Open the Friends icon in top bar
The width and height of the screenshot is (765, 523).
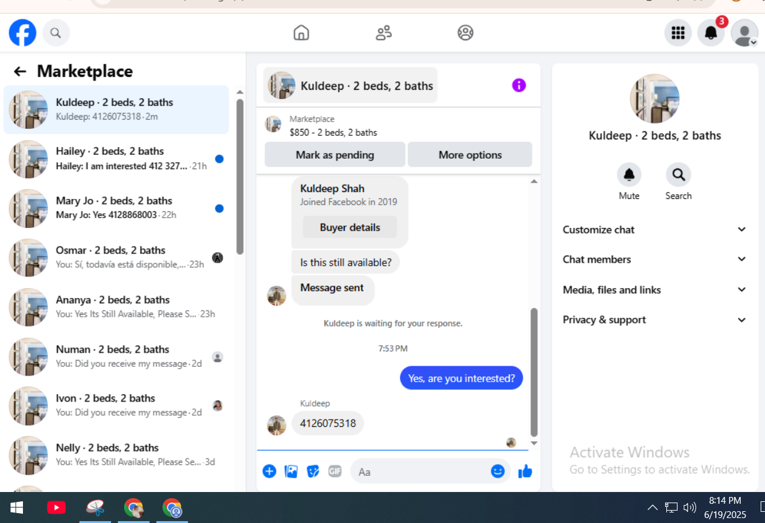(383, 33)
